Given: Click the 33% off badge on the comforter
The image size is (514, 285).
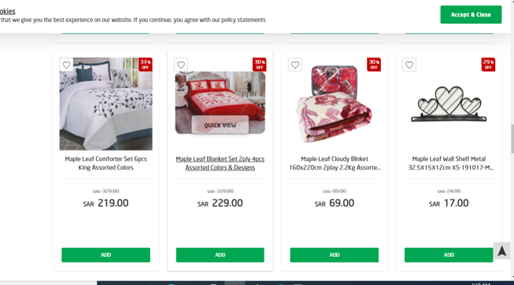Looking at the screenshot, I should (145, 64).
